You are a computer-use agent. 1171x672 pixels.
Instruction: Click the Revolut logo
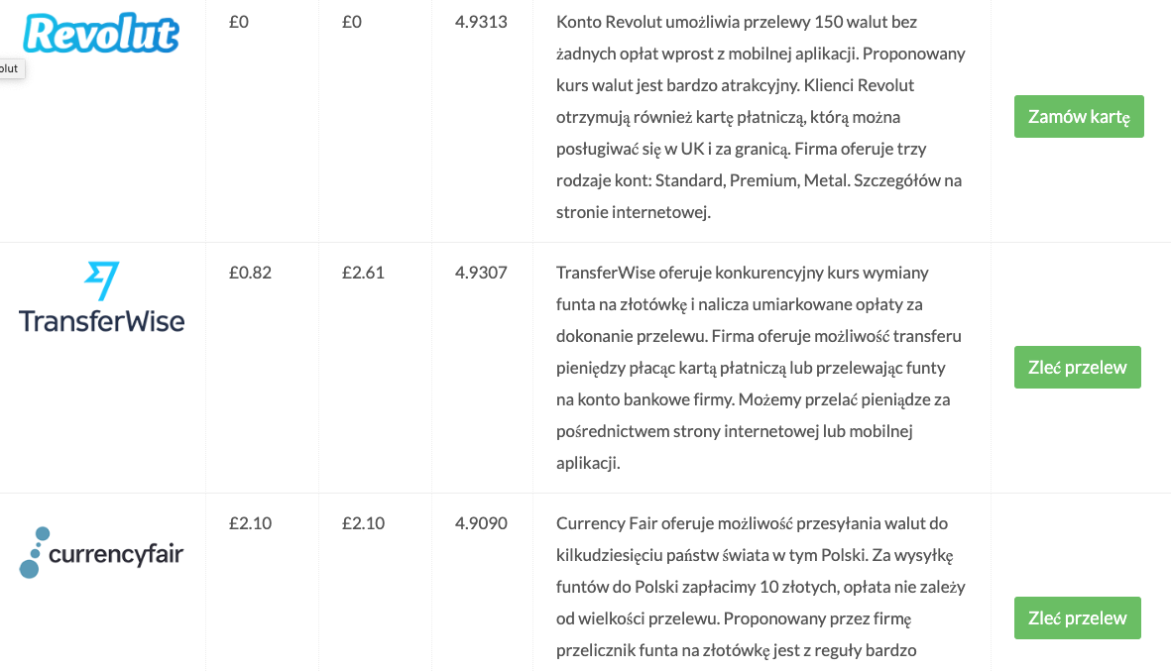pos(100,33)
